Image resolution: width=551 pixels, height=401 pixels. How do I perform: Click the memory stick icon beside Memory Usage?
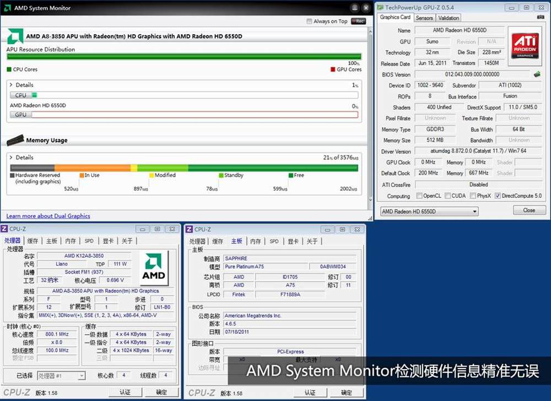tap(15, 140)
